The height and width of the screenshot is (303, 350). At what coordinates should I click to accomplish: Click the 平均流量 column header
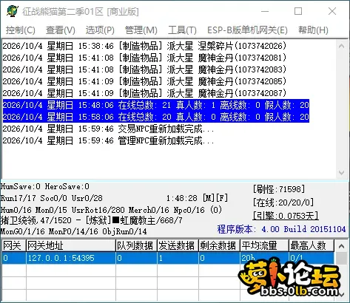click(264, 245)
